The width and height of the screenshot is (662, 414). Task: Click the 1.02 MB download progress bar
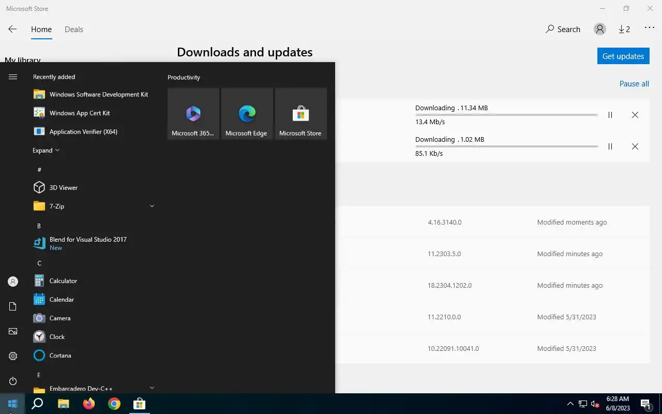click(507, 146)
